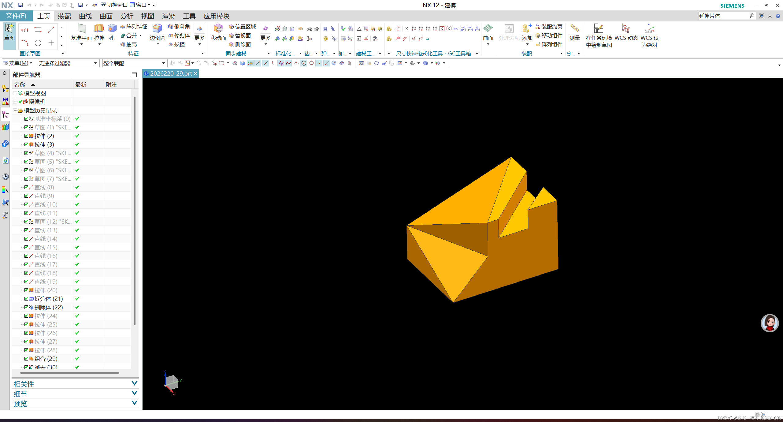The width and height of the screenshot is (783, 422).
Task: Uncheck the 拉伸 (2) feature checkbox
Action: pos(26,136)
